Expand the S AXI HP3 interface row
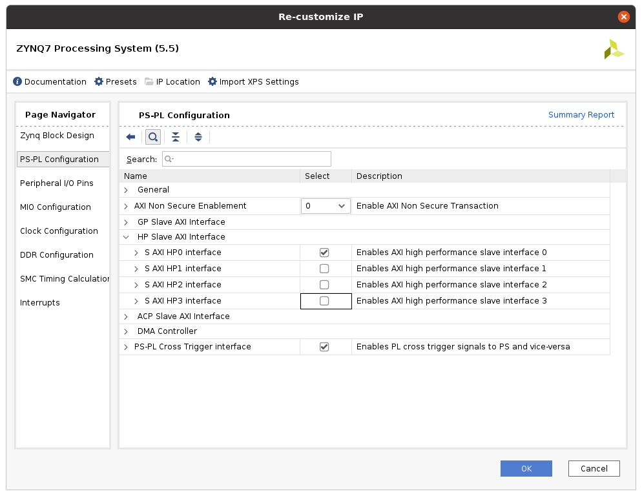Viewport: 642px width, 496px height. [136, 302]
